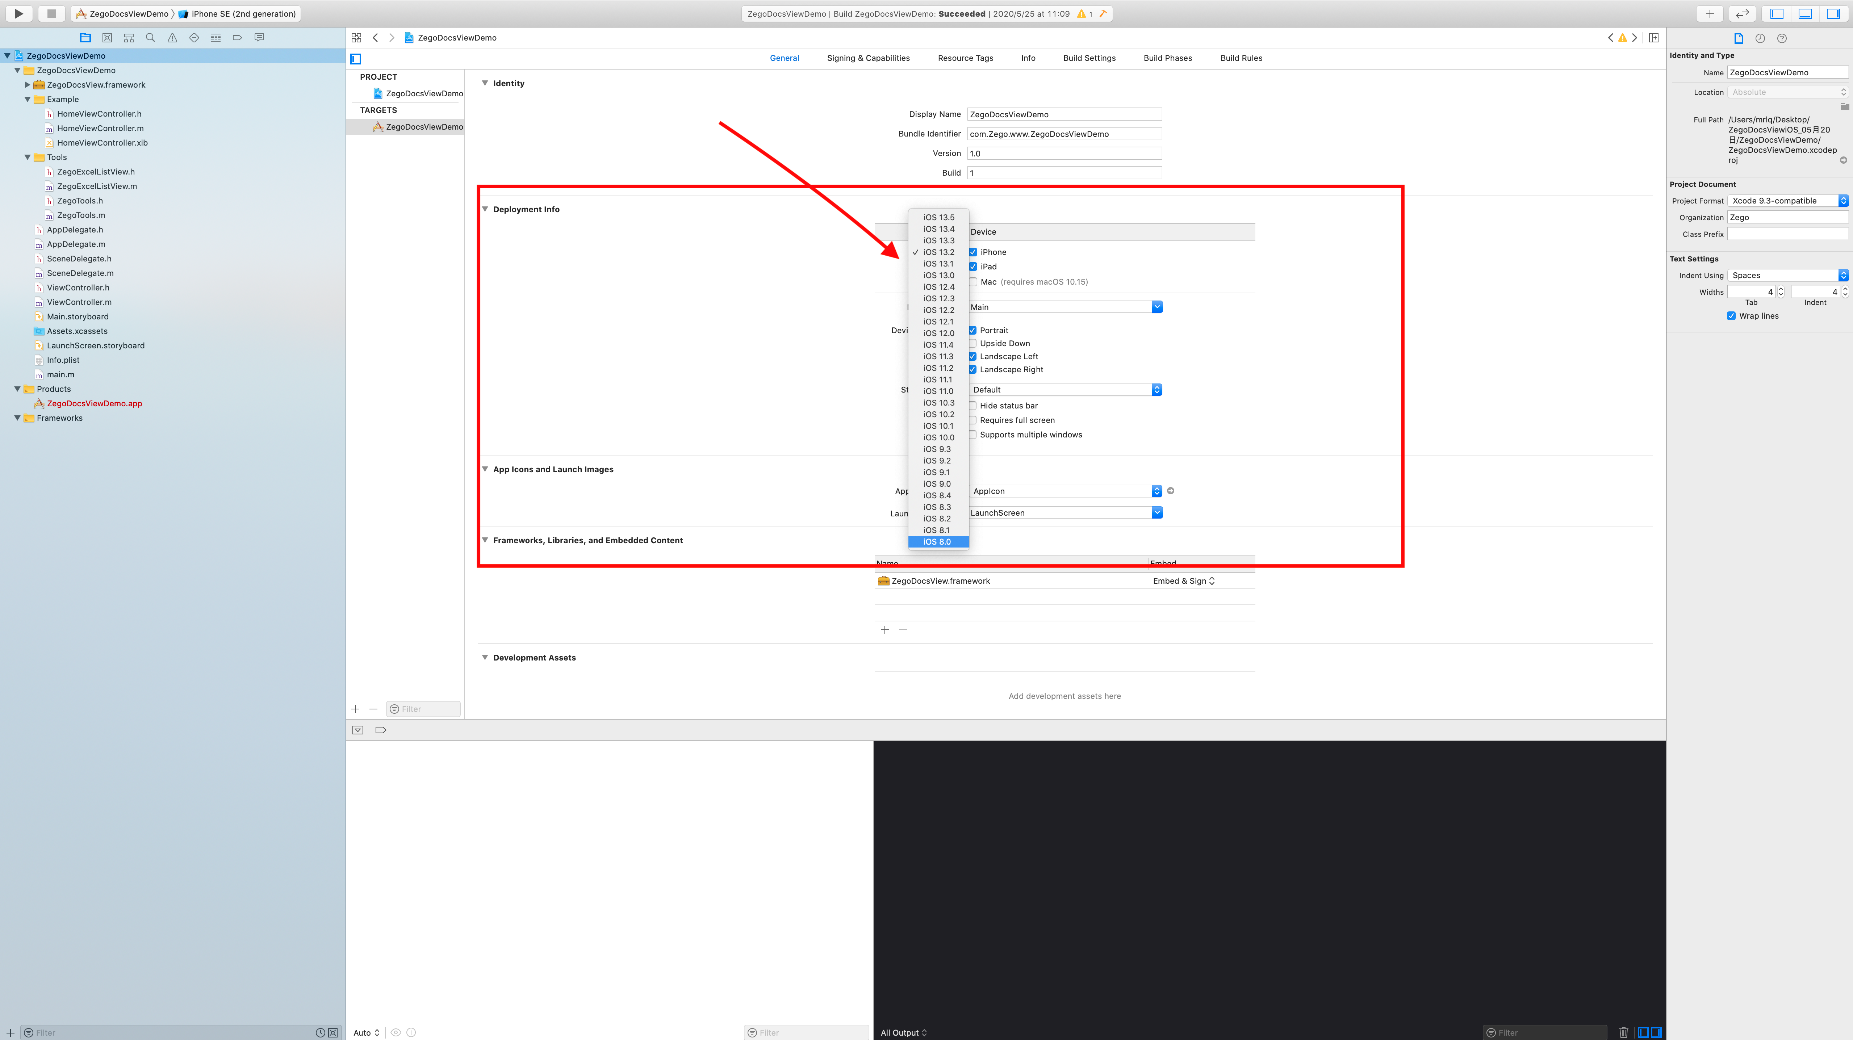Open All Output console filter selector
The height and width of the screenshot is (1040, 1853).
903,1033
